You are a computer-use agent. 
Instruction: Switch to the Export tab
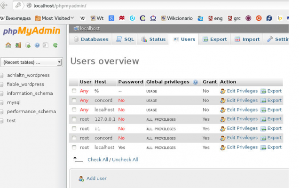coord(215,39)
